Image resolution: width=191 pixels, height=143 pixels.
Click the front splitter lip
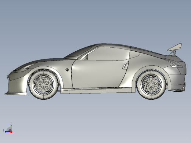(x=16, y=93)
